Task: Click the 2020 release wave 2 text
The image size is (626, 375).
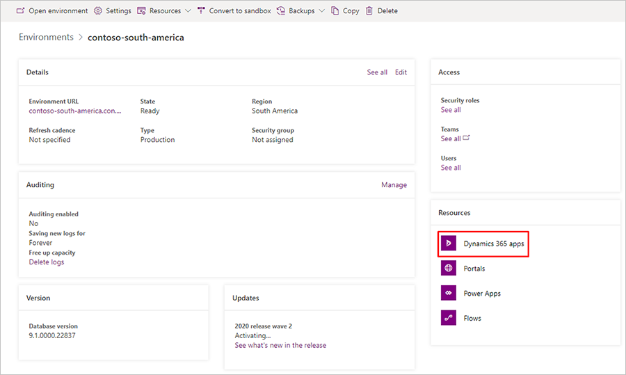Action: 263,326
